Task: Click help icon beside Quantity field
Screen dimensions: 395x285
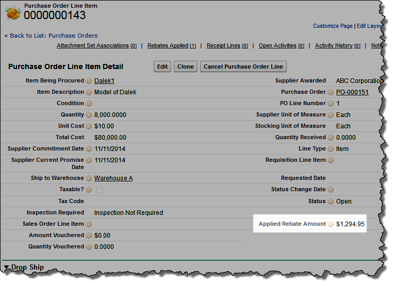Action: click(x=89, y=115)
